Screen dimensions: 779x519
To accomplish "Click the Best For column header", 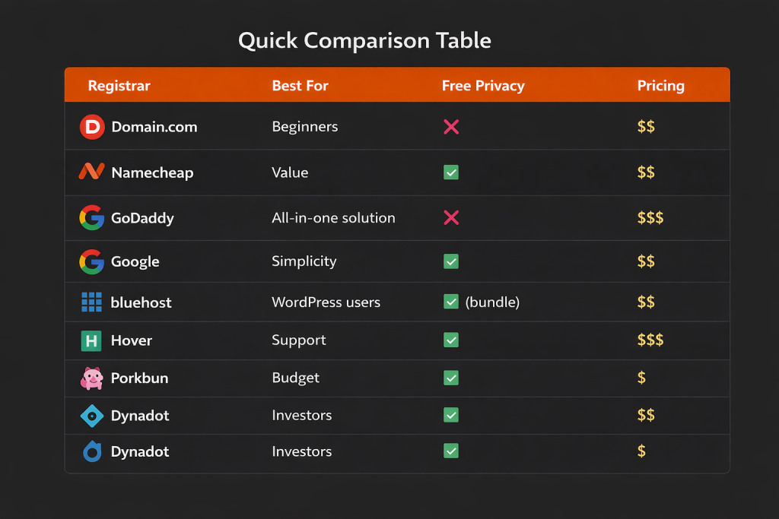I will click(x=300, y=86).
